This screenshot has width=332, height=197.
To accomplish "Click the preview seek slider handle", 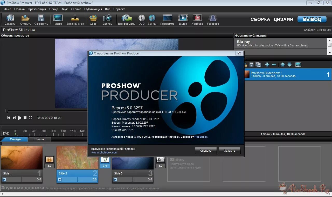I will (x=7, y=111).
